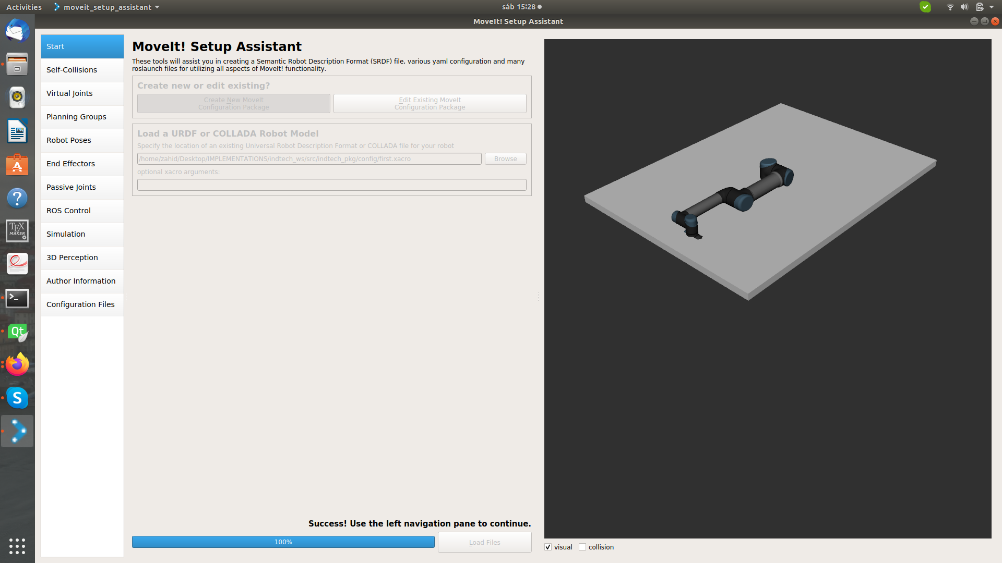The image size is (1002, 563).
Task: Switch to Planning Groups tab
Action: pyautogui.click(x=82, y=117)
